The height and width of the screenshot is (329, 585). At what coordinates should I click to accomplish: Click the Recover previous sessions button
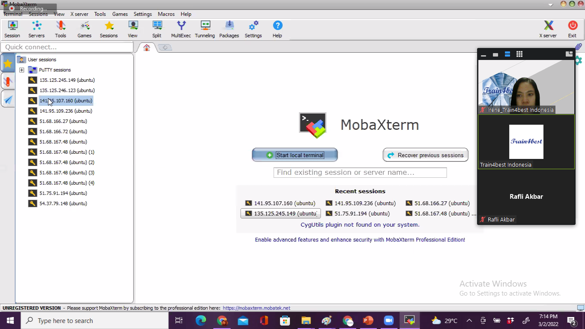425,155
